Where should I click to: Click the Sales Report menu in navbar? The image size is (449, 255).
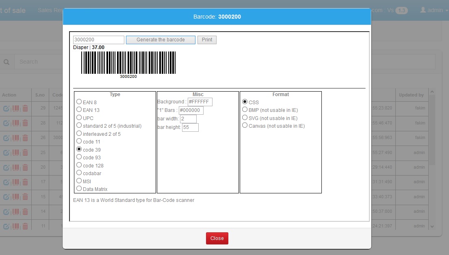(50, 10)
